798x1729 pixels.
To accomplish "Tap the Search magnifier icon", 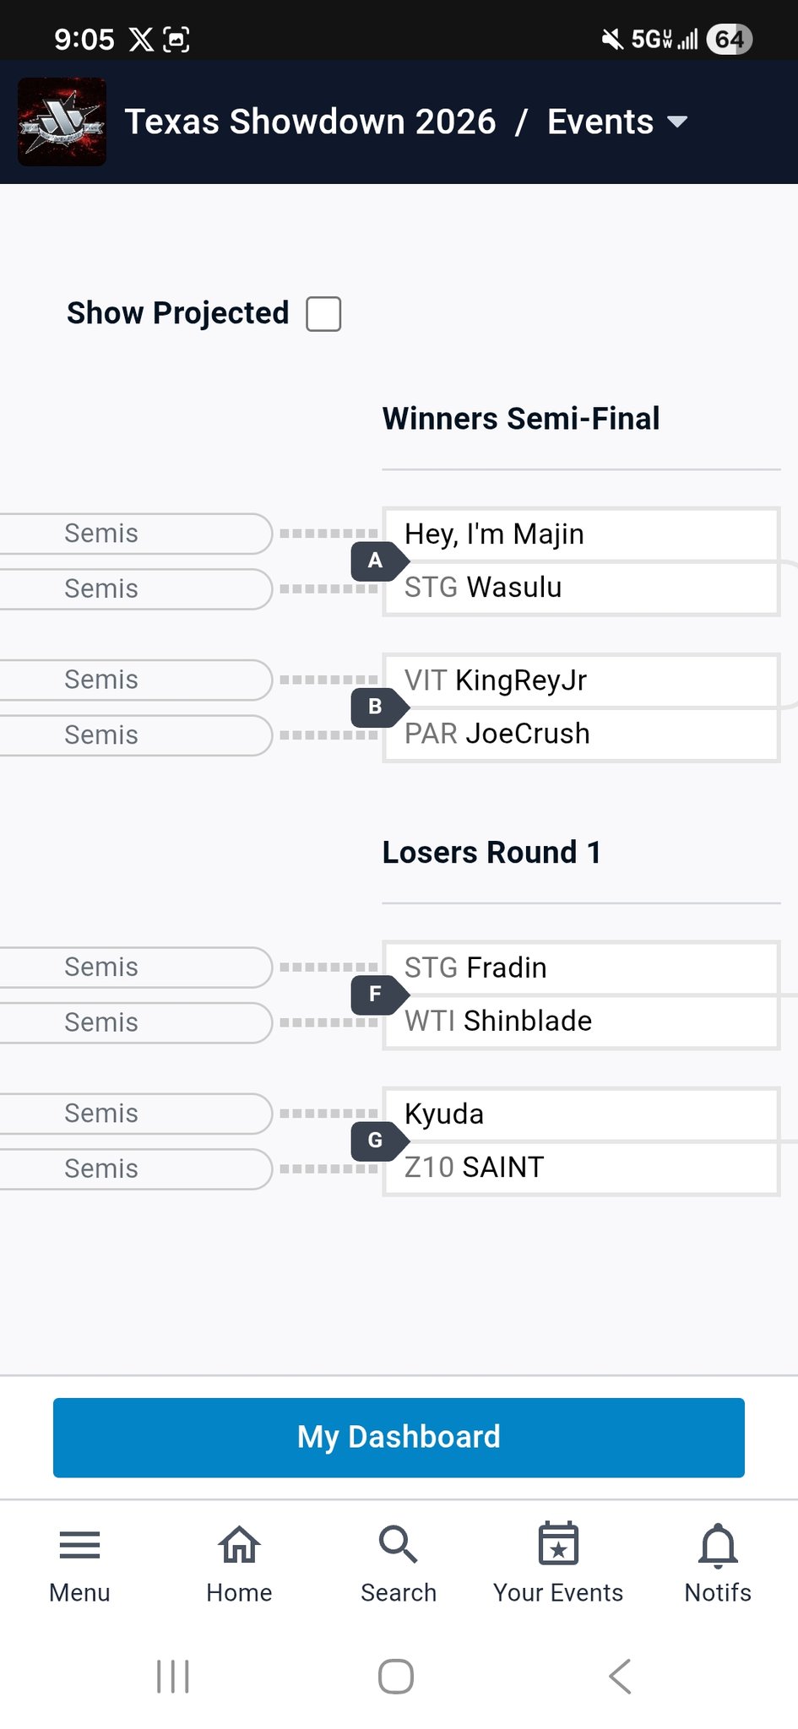I will tap(398, 1545).
